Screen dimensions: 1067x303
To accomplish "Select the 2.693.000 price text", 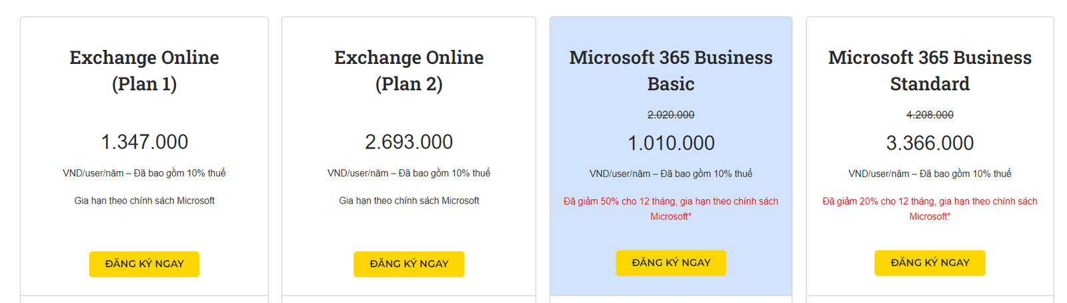I will pos(409,142).
